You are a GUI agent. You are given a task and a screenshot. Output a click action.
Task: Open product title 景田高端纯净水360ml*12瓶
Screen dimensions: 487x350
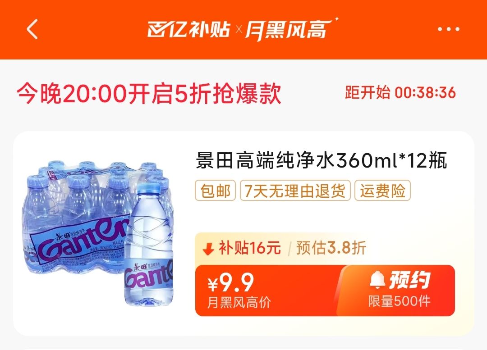322,161
